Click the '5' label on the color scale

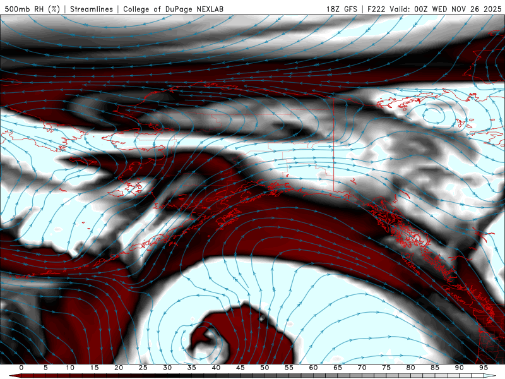point(45,368)
